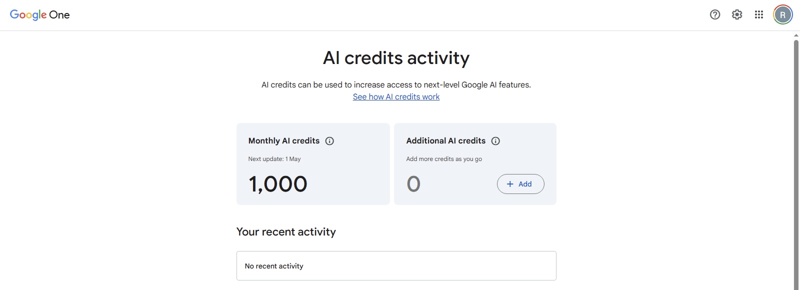Click the account avatar with letter R
This screenshot has width=800, height=290.
(782, 14)
